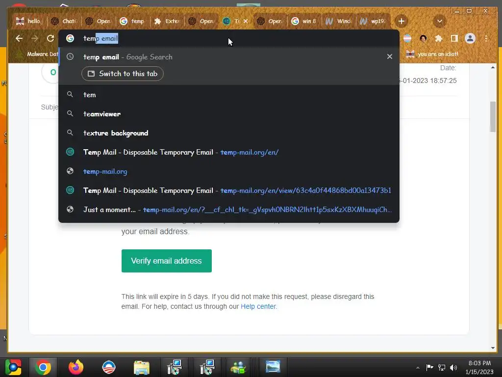Open Google Chrome from the taskbar

pyautogui.click(x=43, y=367)
